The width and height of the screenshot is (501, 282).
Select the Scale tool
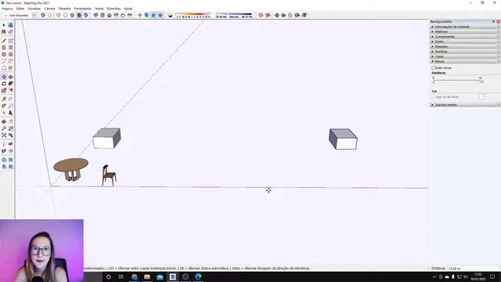(4, 91)
